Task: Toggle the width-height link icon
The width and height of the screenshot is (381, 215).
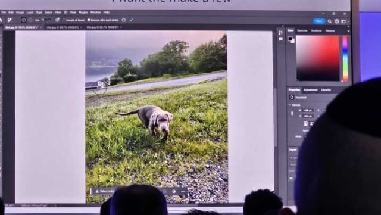Action: [x=292, y=113]
